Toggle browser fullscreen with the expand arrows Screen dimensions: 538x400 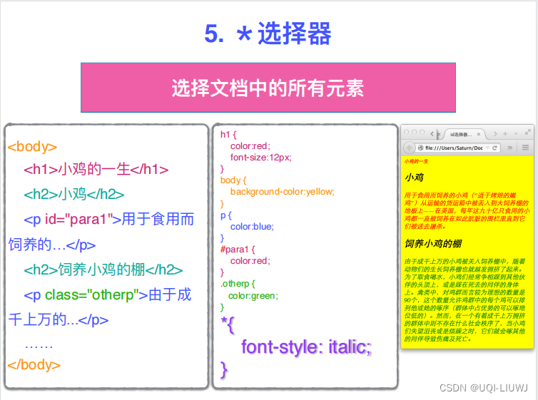coord(528,132)
